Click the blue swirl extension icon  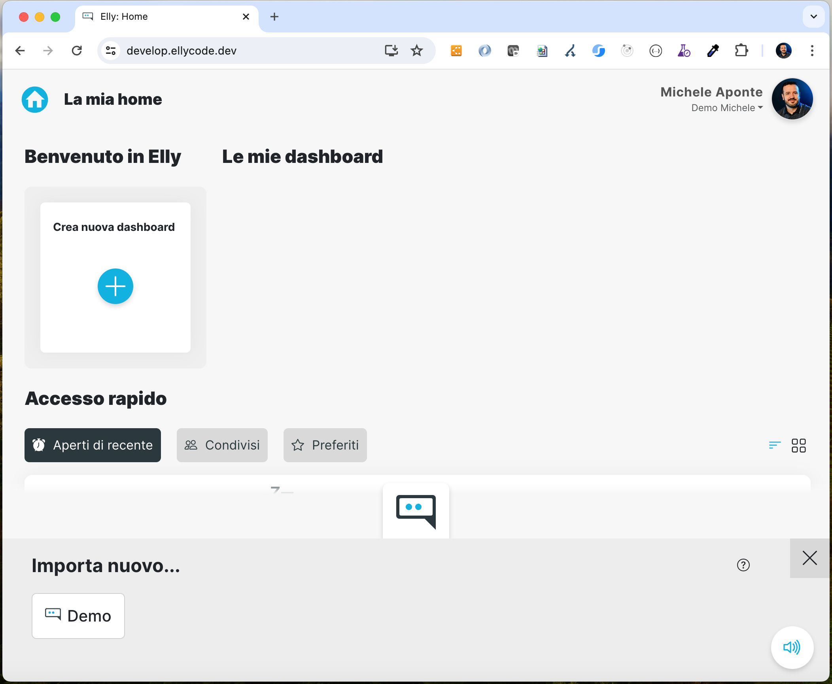click(599, 51)
